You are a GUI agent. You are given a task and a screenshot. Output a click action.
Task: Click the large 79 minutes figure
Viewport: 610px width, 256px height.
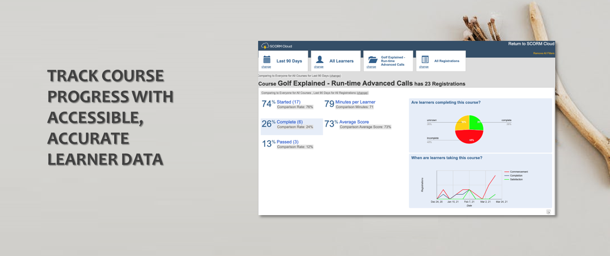click(x=329, y=104)
